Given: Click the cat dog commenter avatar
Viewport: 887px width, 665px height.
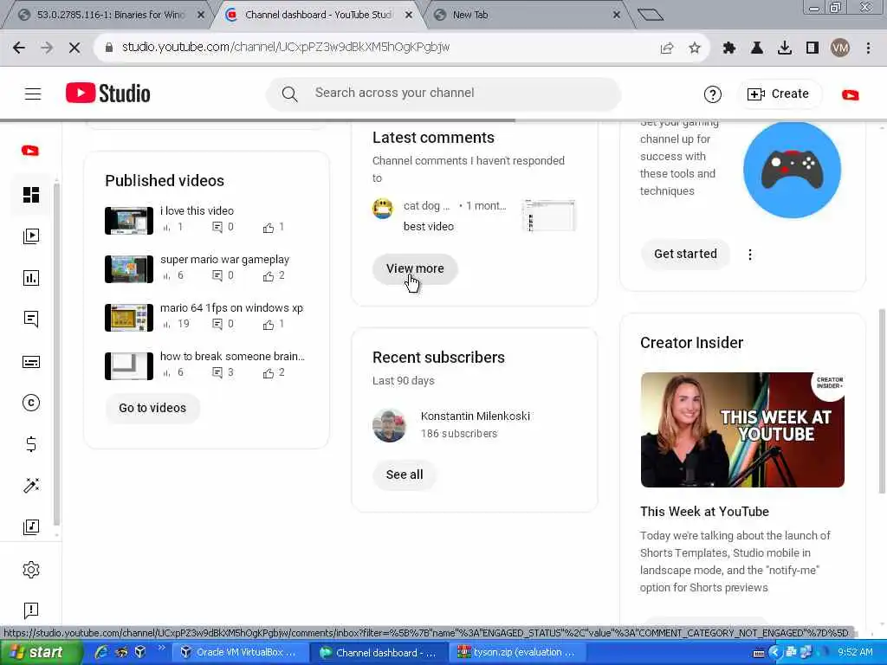Looking at the screenshot, I should click(x=383, y=208).
